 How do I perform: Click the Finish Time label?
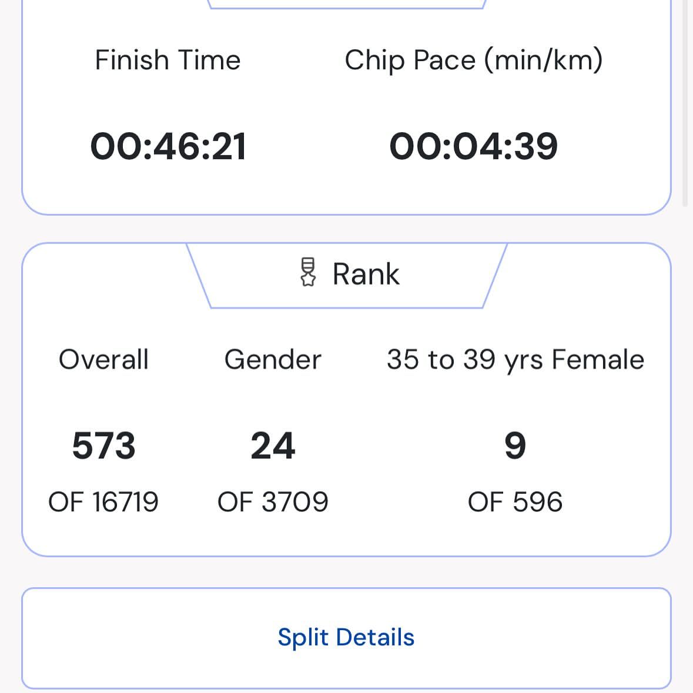(168, 60)
